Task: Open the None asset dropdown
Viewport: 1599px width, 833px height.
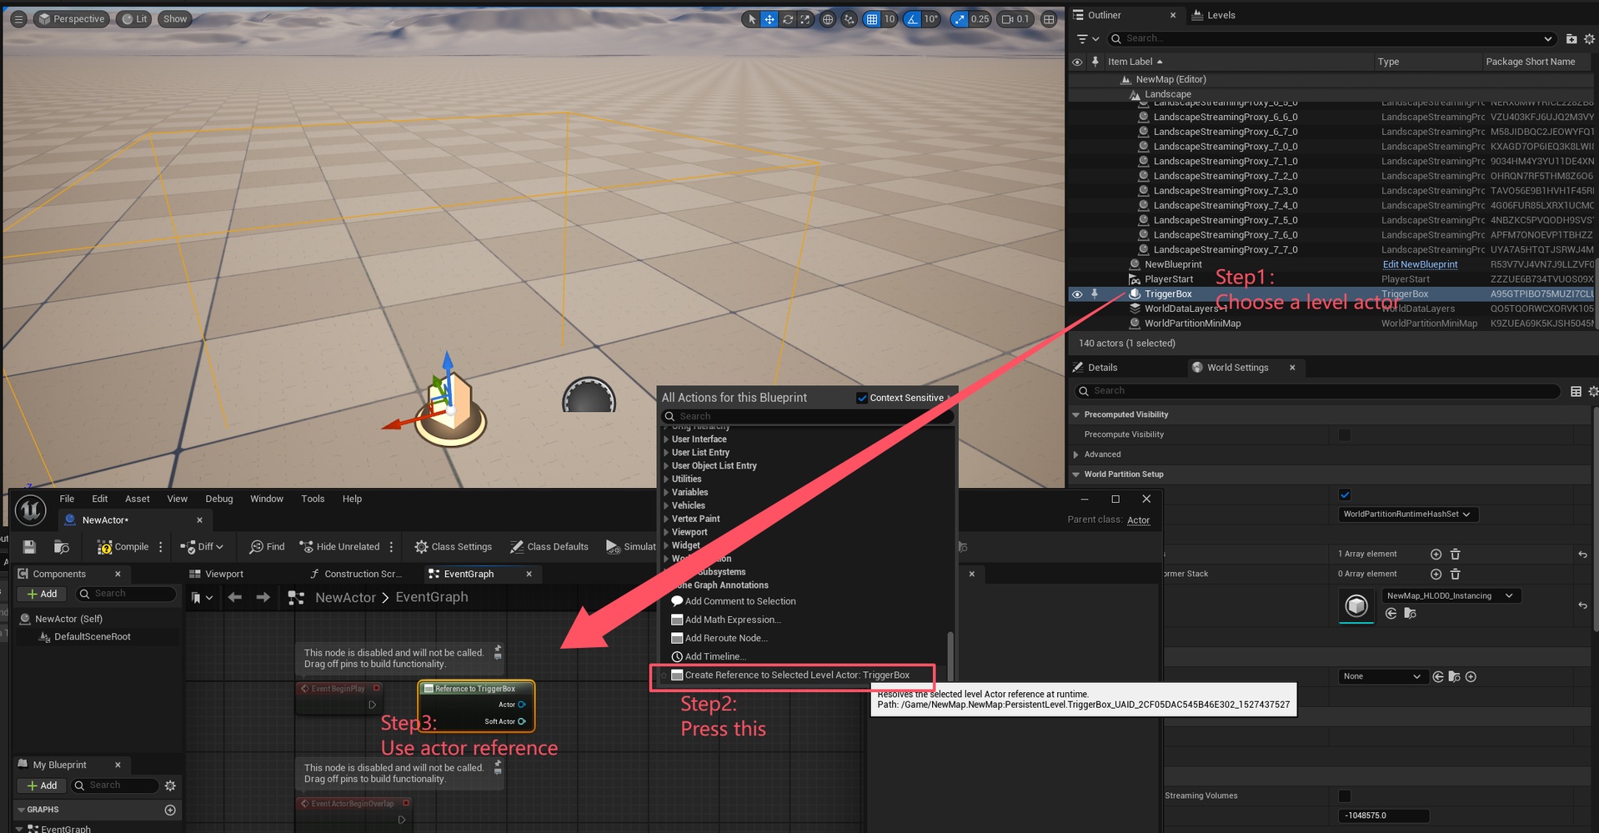Action: click(1381, 676)
